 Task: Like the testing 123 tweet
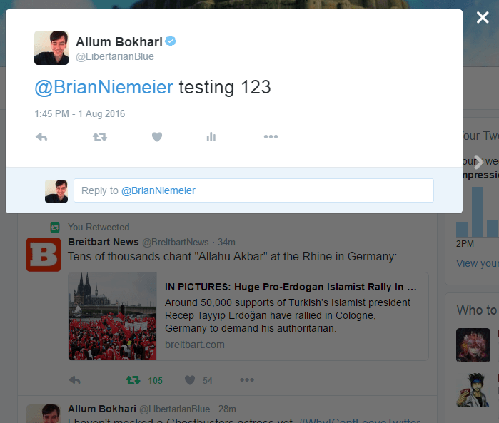coord(157,137)
